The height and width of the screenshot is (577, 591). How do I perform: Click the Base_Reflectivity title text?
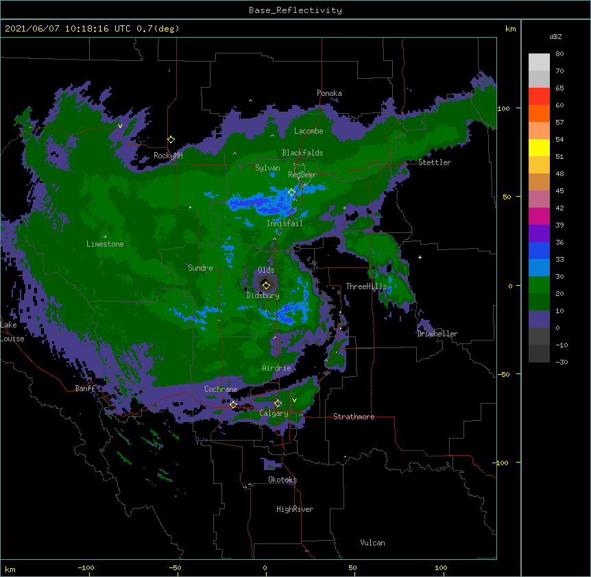pos(295,10)
